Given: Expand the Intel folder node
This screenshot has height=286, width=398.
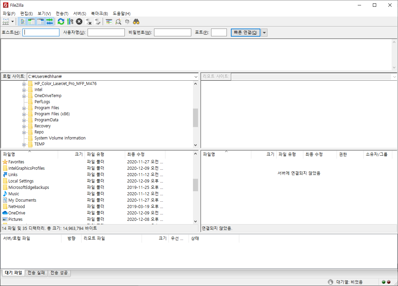Looking at the screenshot, I should pos(24,90).
